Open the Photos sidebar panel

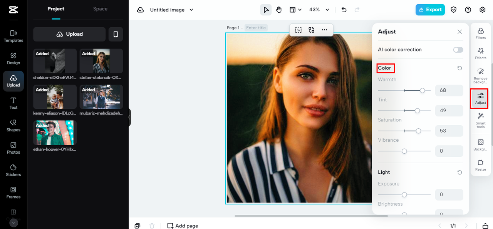tap(13, 148)
